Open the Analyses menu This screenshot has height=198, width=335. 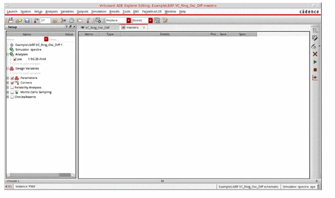52,11
